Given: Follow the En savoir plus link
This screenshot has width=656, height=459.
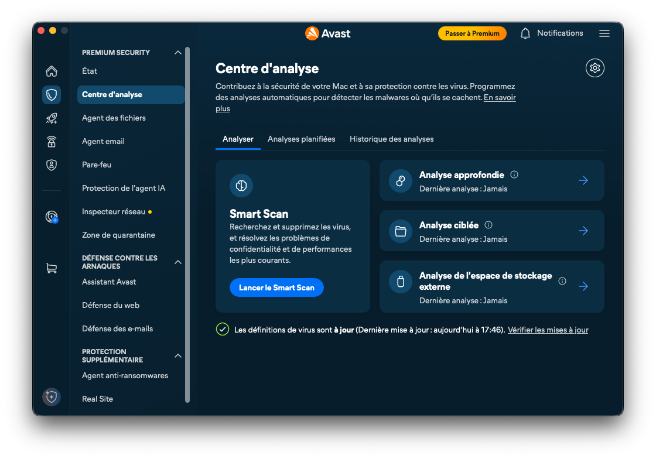Looking at the screenshot, I should click(500, 97).
